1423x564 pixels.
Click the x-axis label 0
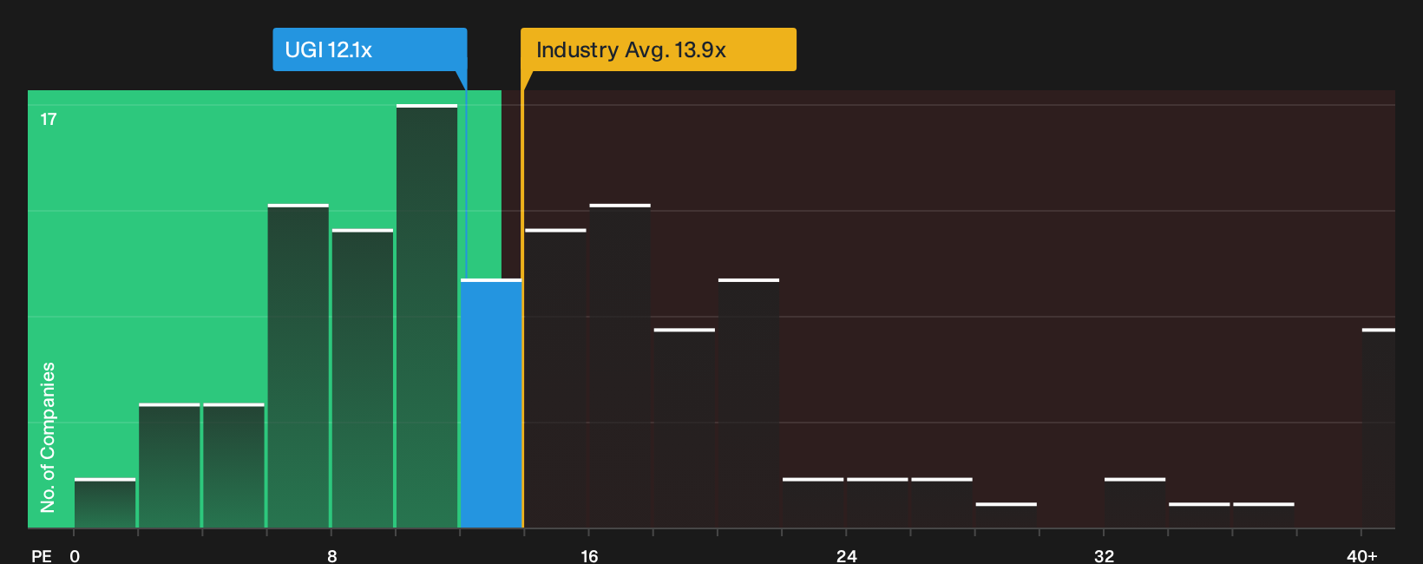click(x=75, y=555)
